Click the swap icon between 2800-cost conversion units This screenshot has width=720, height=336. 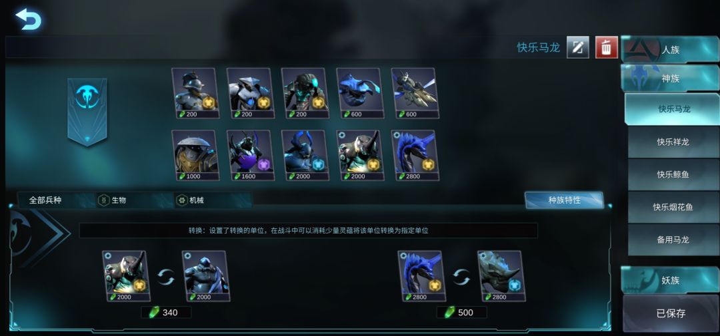[461, 277]
